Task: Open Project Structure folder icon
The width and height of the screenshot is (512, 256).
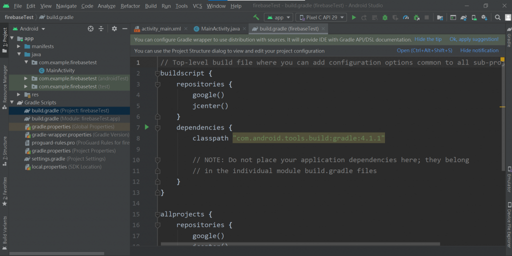Action: point(440,17)
